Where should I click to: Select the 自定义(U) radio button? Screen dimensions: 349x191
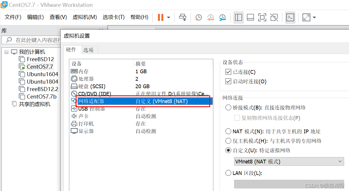click(x=228, y=151)
